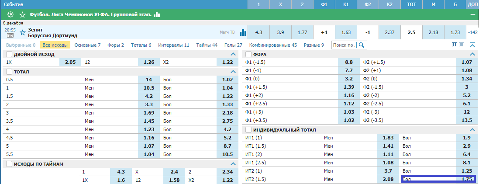Switch to single-column layout icon
The height and width of the screenshot is (184, 479).
pos(462,45)
